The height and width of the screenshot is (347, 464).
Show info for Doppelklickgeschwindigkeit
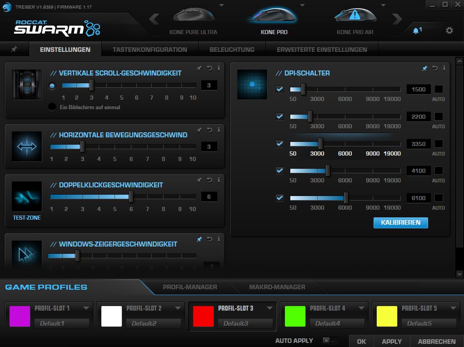click(219, 180)
